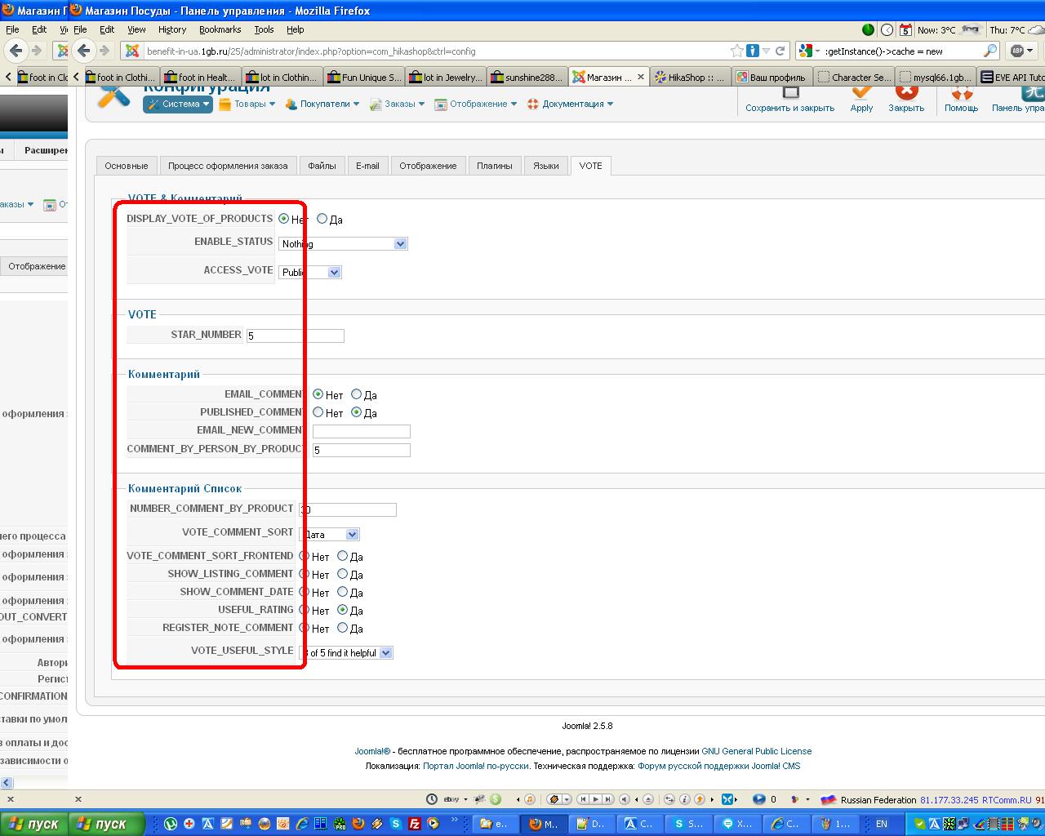This screenshot has width=1045, height=836.
Task: Open Форум русской поддержки Joomla! CMS link
Action: click(x=719, y=766)
